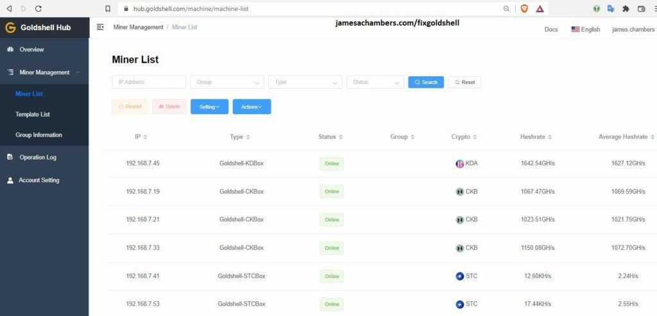Click the Reset filter button
The width and height of the screenshot is (657, 316).
[x=465, y=82]
